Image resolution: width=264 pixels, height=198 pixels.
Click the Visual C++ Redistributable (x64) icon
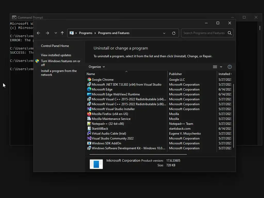click(x=89, y=99)
